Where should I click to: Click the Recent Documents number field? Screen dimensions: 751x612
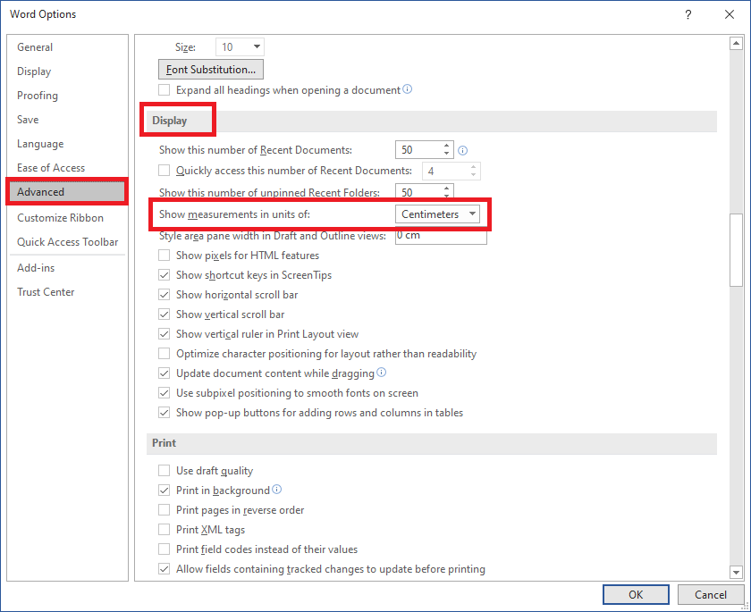(x=418, y=150)
